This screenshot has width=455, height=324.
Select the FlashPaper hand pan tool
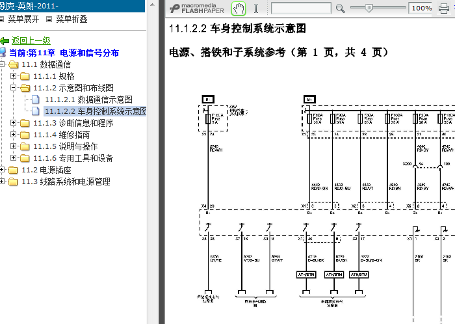tap(239, 8)
